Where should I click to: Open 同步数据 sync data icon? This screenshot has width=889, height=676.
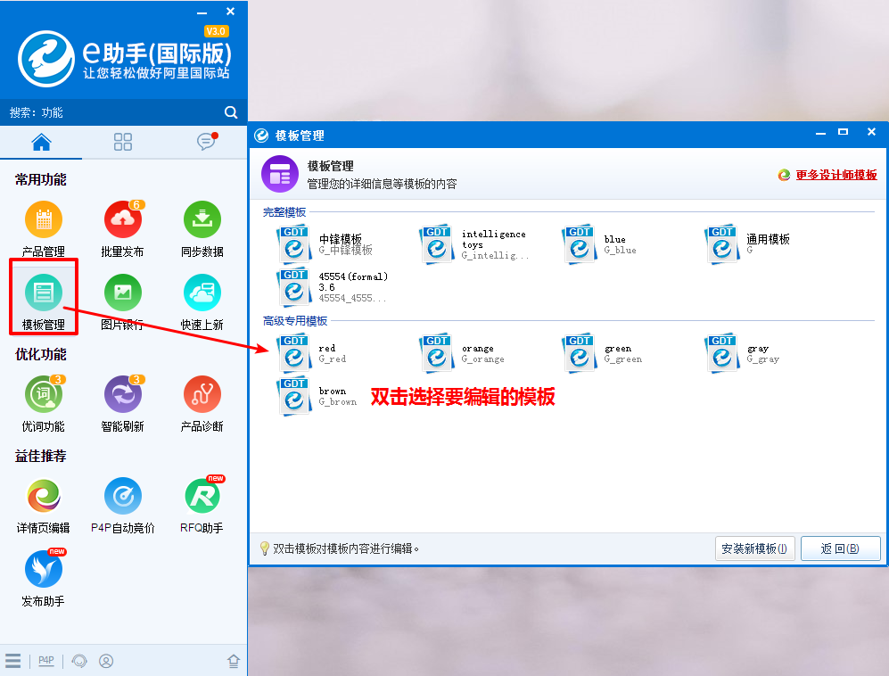click(x=202, y=219)
